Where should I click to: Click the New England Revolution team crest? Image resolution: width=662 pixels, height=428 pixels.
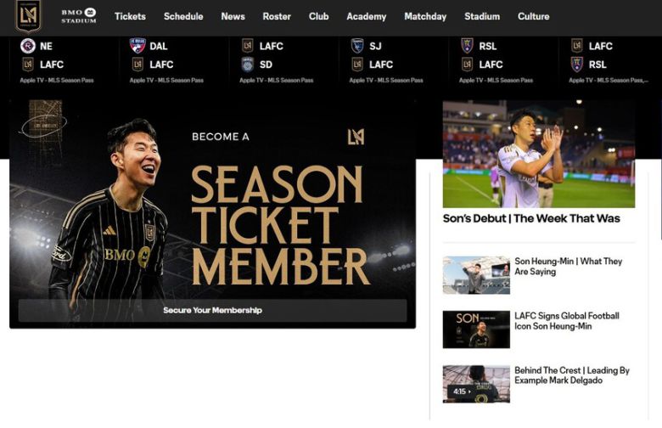click(28, 46)
